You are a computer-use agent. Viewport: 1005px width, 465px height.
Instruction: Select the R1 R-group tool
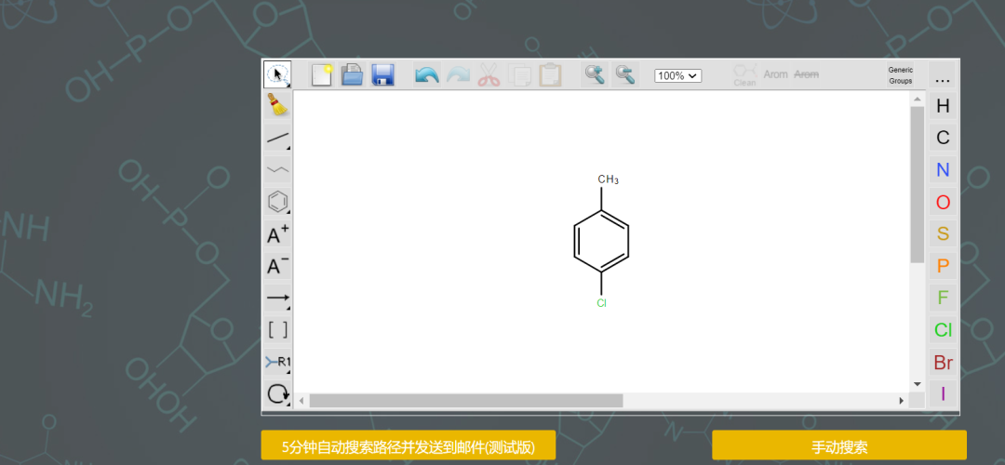pyautogui.click(x=277, y=362)
